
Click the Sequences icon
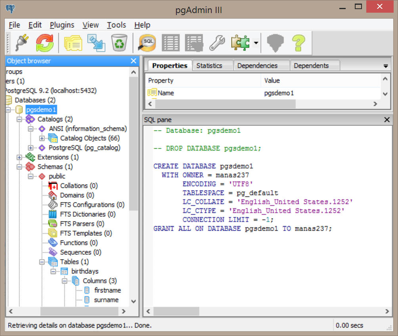click(x=53, y=252)
